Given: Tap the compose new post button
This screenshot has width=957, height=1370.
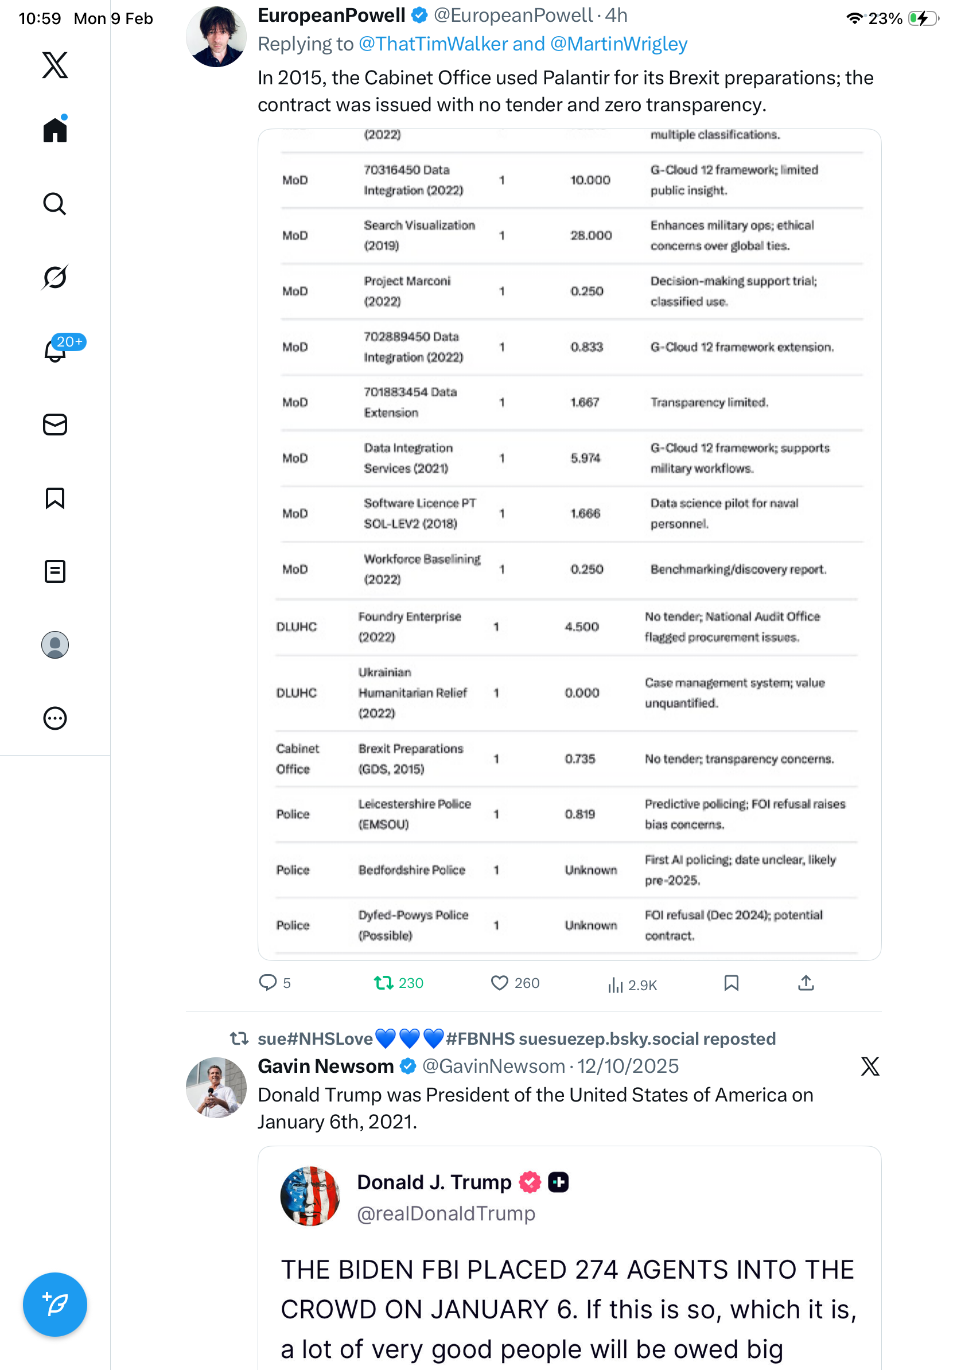Looking at the screenshot, I should tap(55, 1305).
